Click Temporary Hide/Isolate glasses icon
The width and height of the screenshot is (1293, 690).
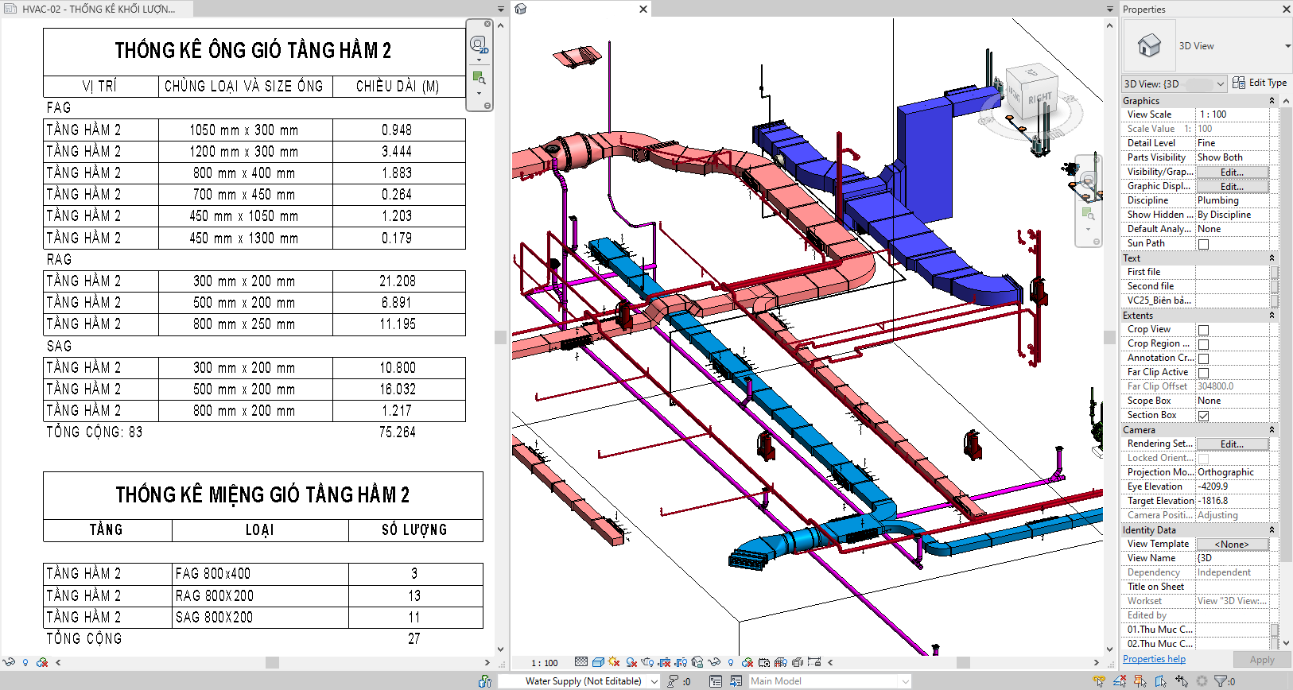[714, 662]
